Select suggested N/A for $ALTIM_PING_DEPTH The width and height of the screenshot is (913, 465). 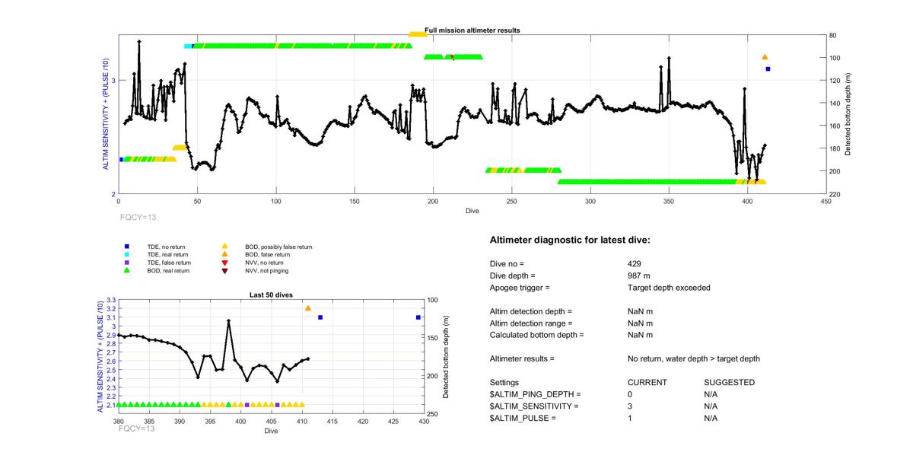(x=711, y=394)
